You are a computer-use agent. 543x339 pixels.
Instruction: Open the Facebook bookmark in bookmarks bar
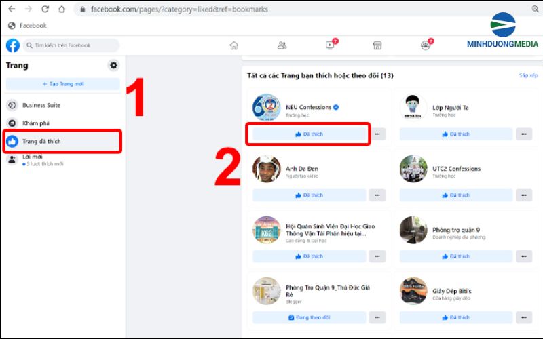pos(27,26)
